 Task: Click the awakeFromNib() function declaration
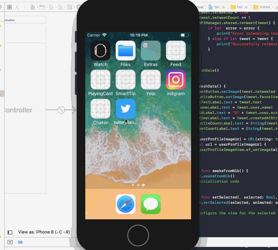pyautogui.click(x=225, y=171)
